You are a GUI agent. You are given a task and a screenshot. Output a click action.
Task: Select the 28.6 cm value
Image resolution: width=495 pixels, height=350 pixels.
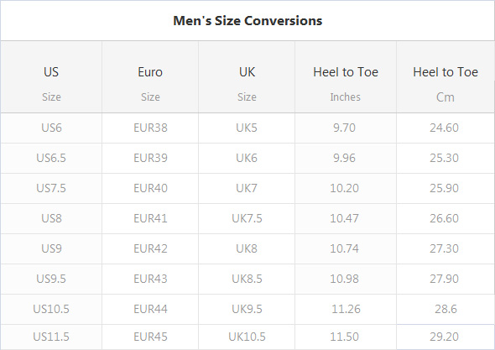tap(445, 309)
